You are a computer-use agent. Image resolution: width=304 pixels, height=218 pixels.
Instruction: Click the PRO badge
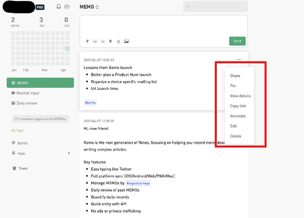point(40,7)
